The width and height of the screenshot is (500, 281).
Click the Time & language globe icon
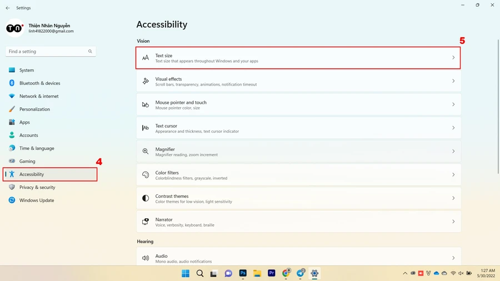(12, 148)
